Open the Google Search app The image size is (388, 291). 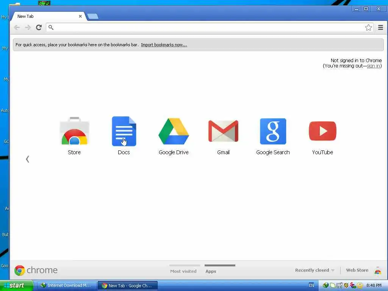click(273, 136)
